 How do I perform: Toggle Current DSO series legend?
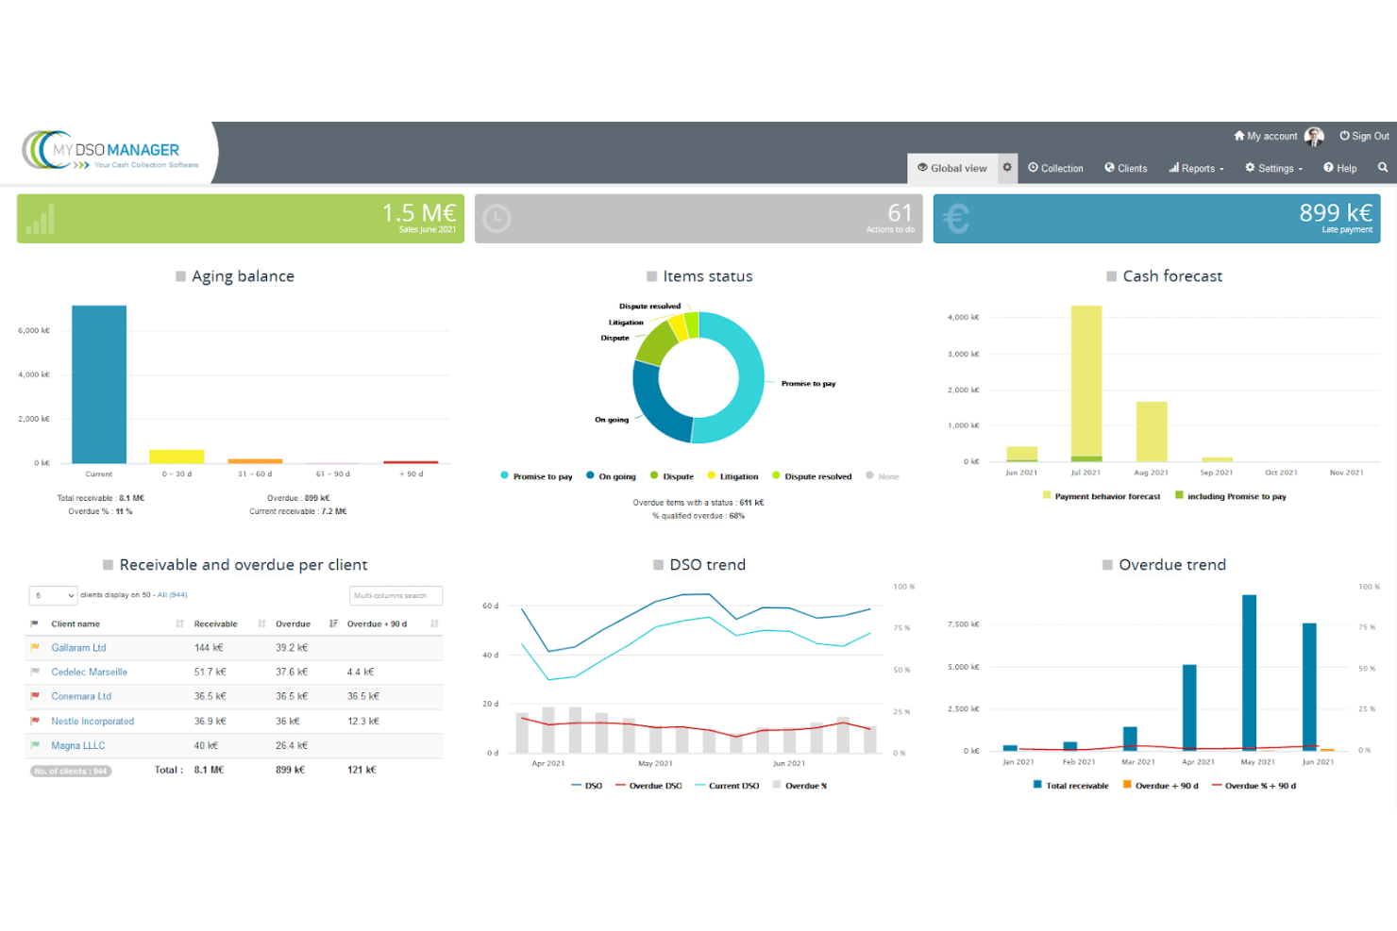pos(727,786)
